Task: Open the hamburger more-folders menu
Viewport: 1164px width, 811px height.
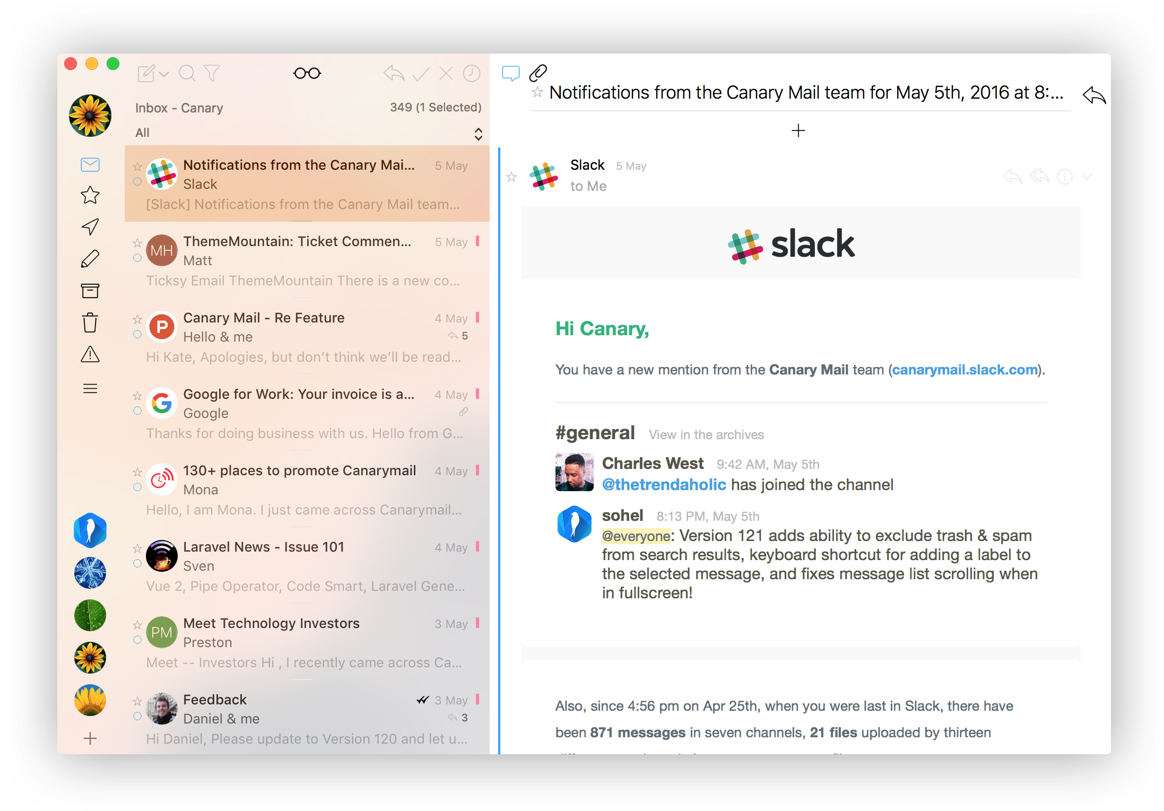Action: point(90,389)
